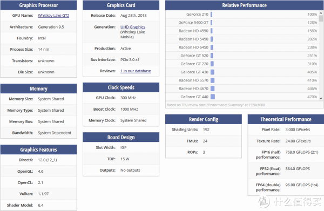Click the Board Design section header
The height and width of the screenshot is (211, 324).
pyautogui.click(x=121, y=137)
